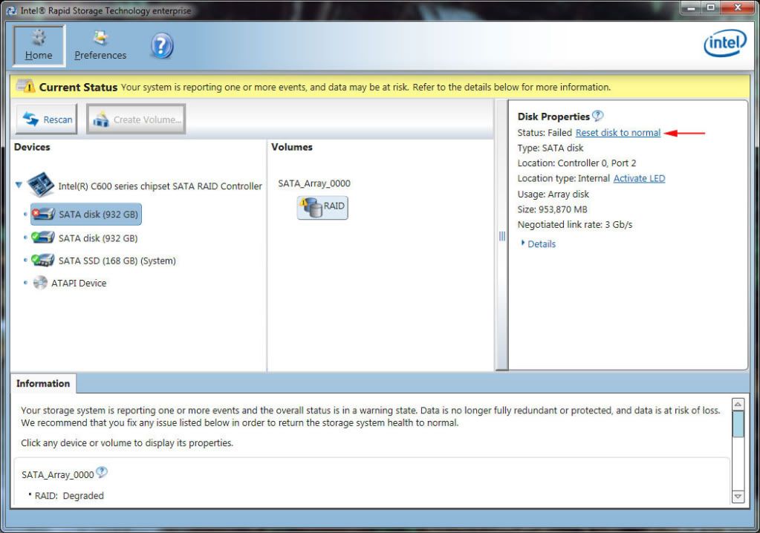The width and height of the screenshot is (760, 533).
Task: Open the Home toolbar section
Action: (39, 46)
